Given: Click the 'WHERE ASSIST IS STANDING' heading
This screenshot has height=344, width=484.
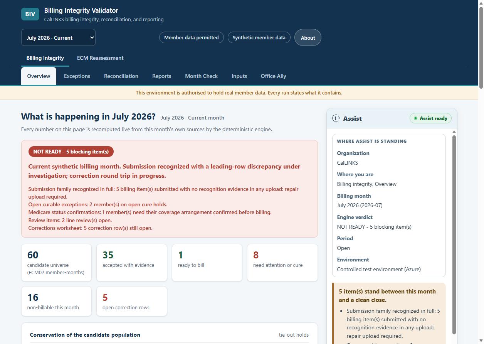Looking at the screenshot, I should pos(372,141).
